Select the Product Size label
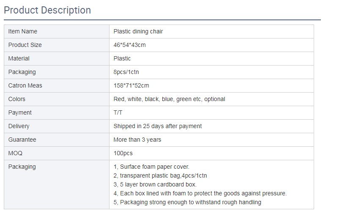Viewport: 353px width, 211px height. (x=25, y=45)
